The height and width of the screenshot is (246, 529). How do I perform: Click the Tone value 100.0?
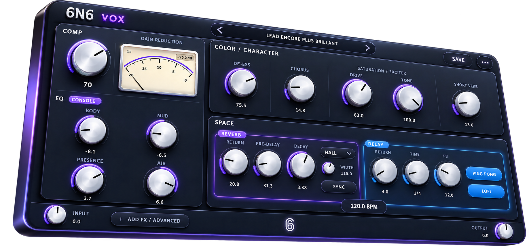pyautogui.click(x=409, y=120)
